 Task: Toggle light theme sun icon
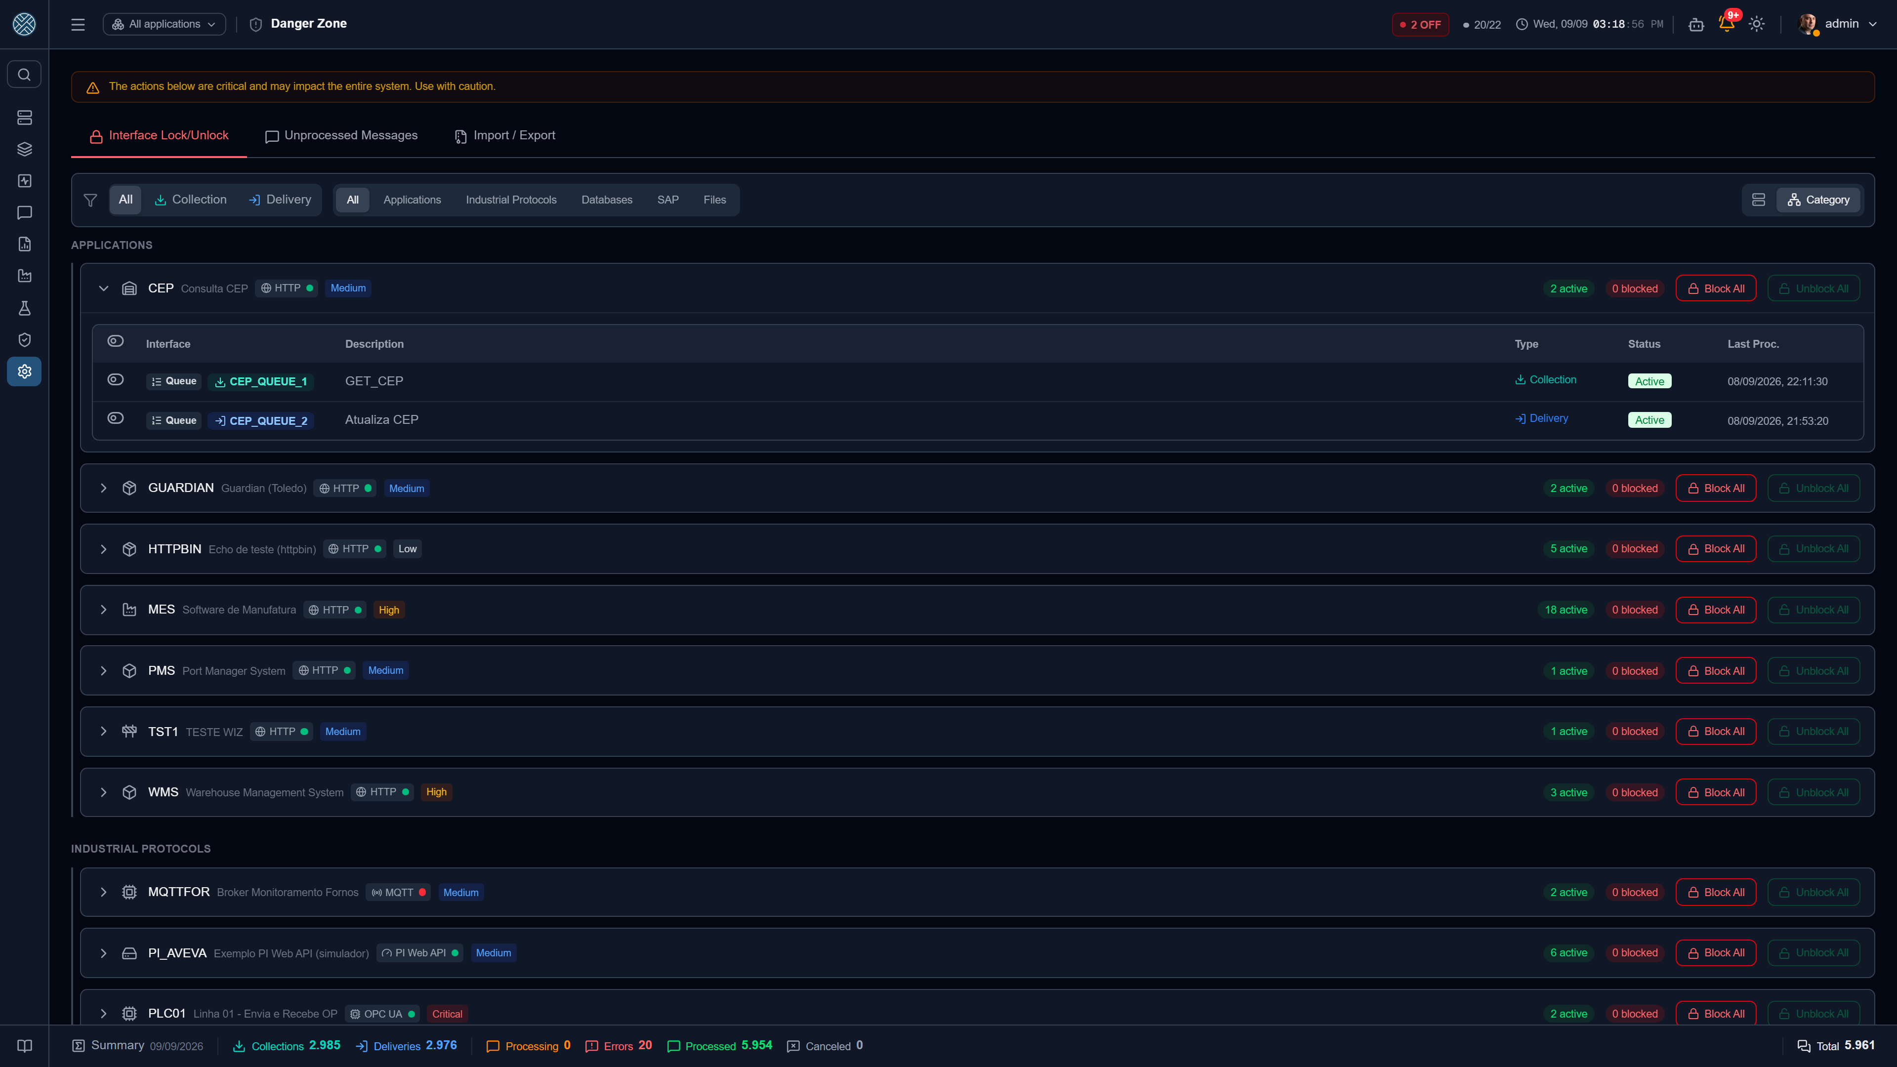(x=1757, y=24)
